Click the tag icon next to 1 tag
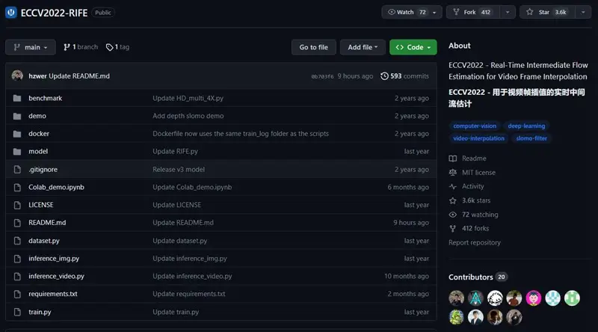598x332 pixels. click(110, 47)
